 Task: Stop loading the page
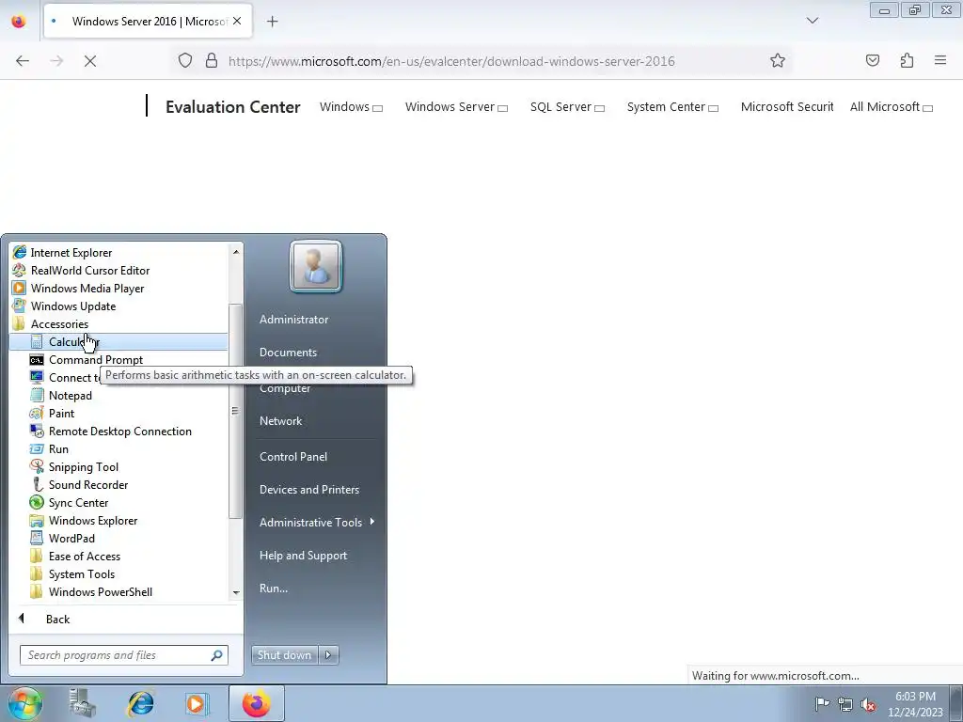tap(90, 61)
